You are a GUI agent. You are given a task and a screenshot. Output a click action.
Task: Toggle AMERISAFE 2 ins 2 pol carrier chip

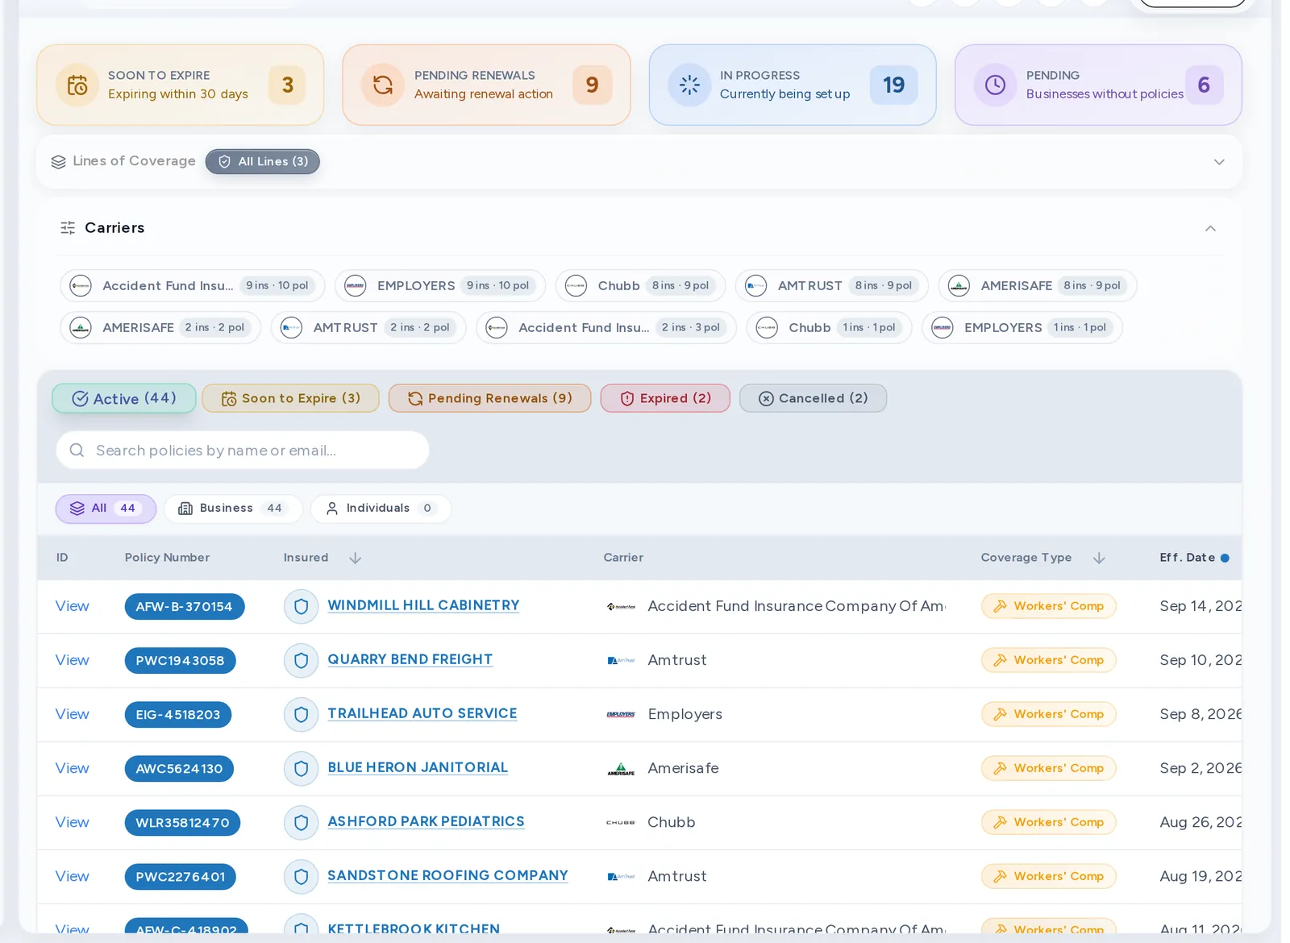[x=160, y=327]
